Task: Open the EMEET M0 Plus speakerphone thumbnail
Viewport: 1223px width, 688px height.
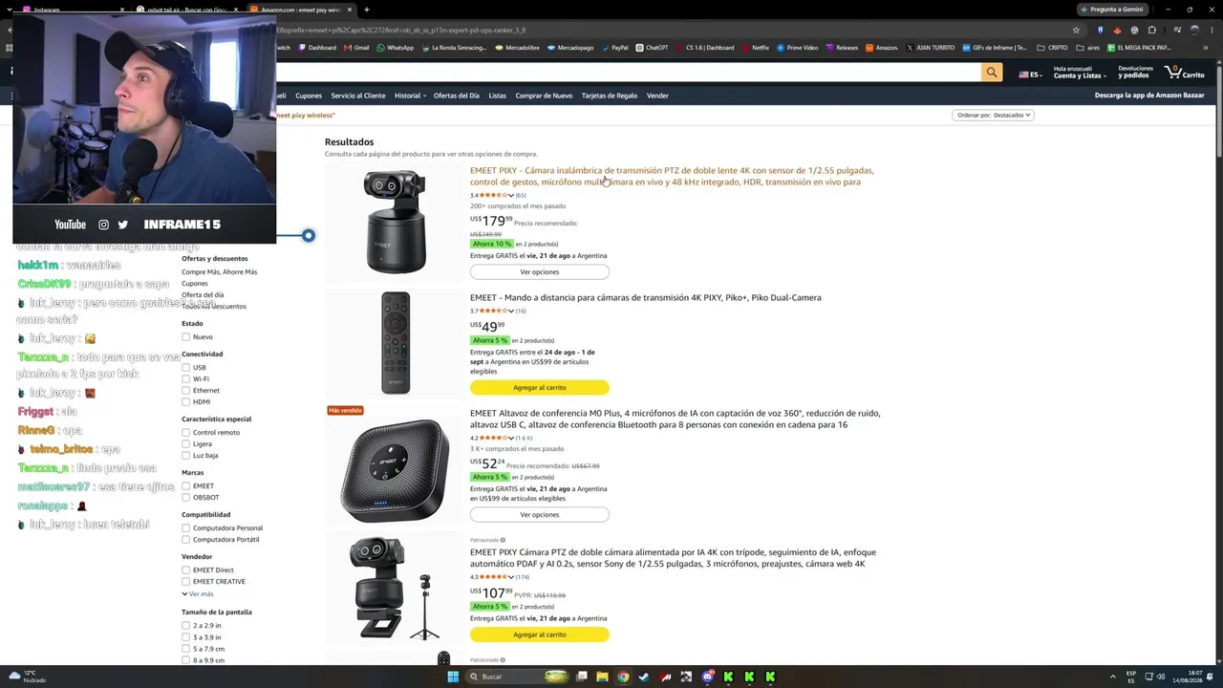Action: tap(395, 468)
